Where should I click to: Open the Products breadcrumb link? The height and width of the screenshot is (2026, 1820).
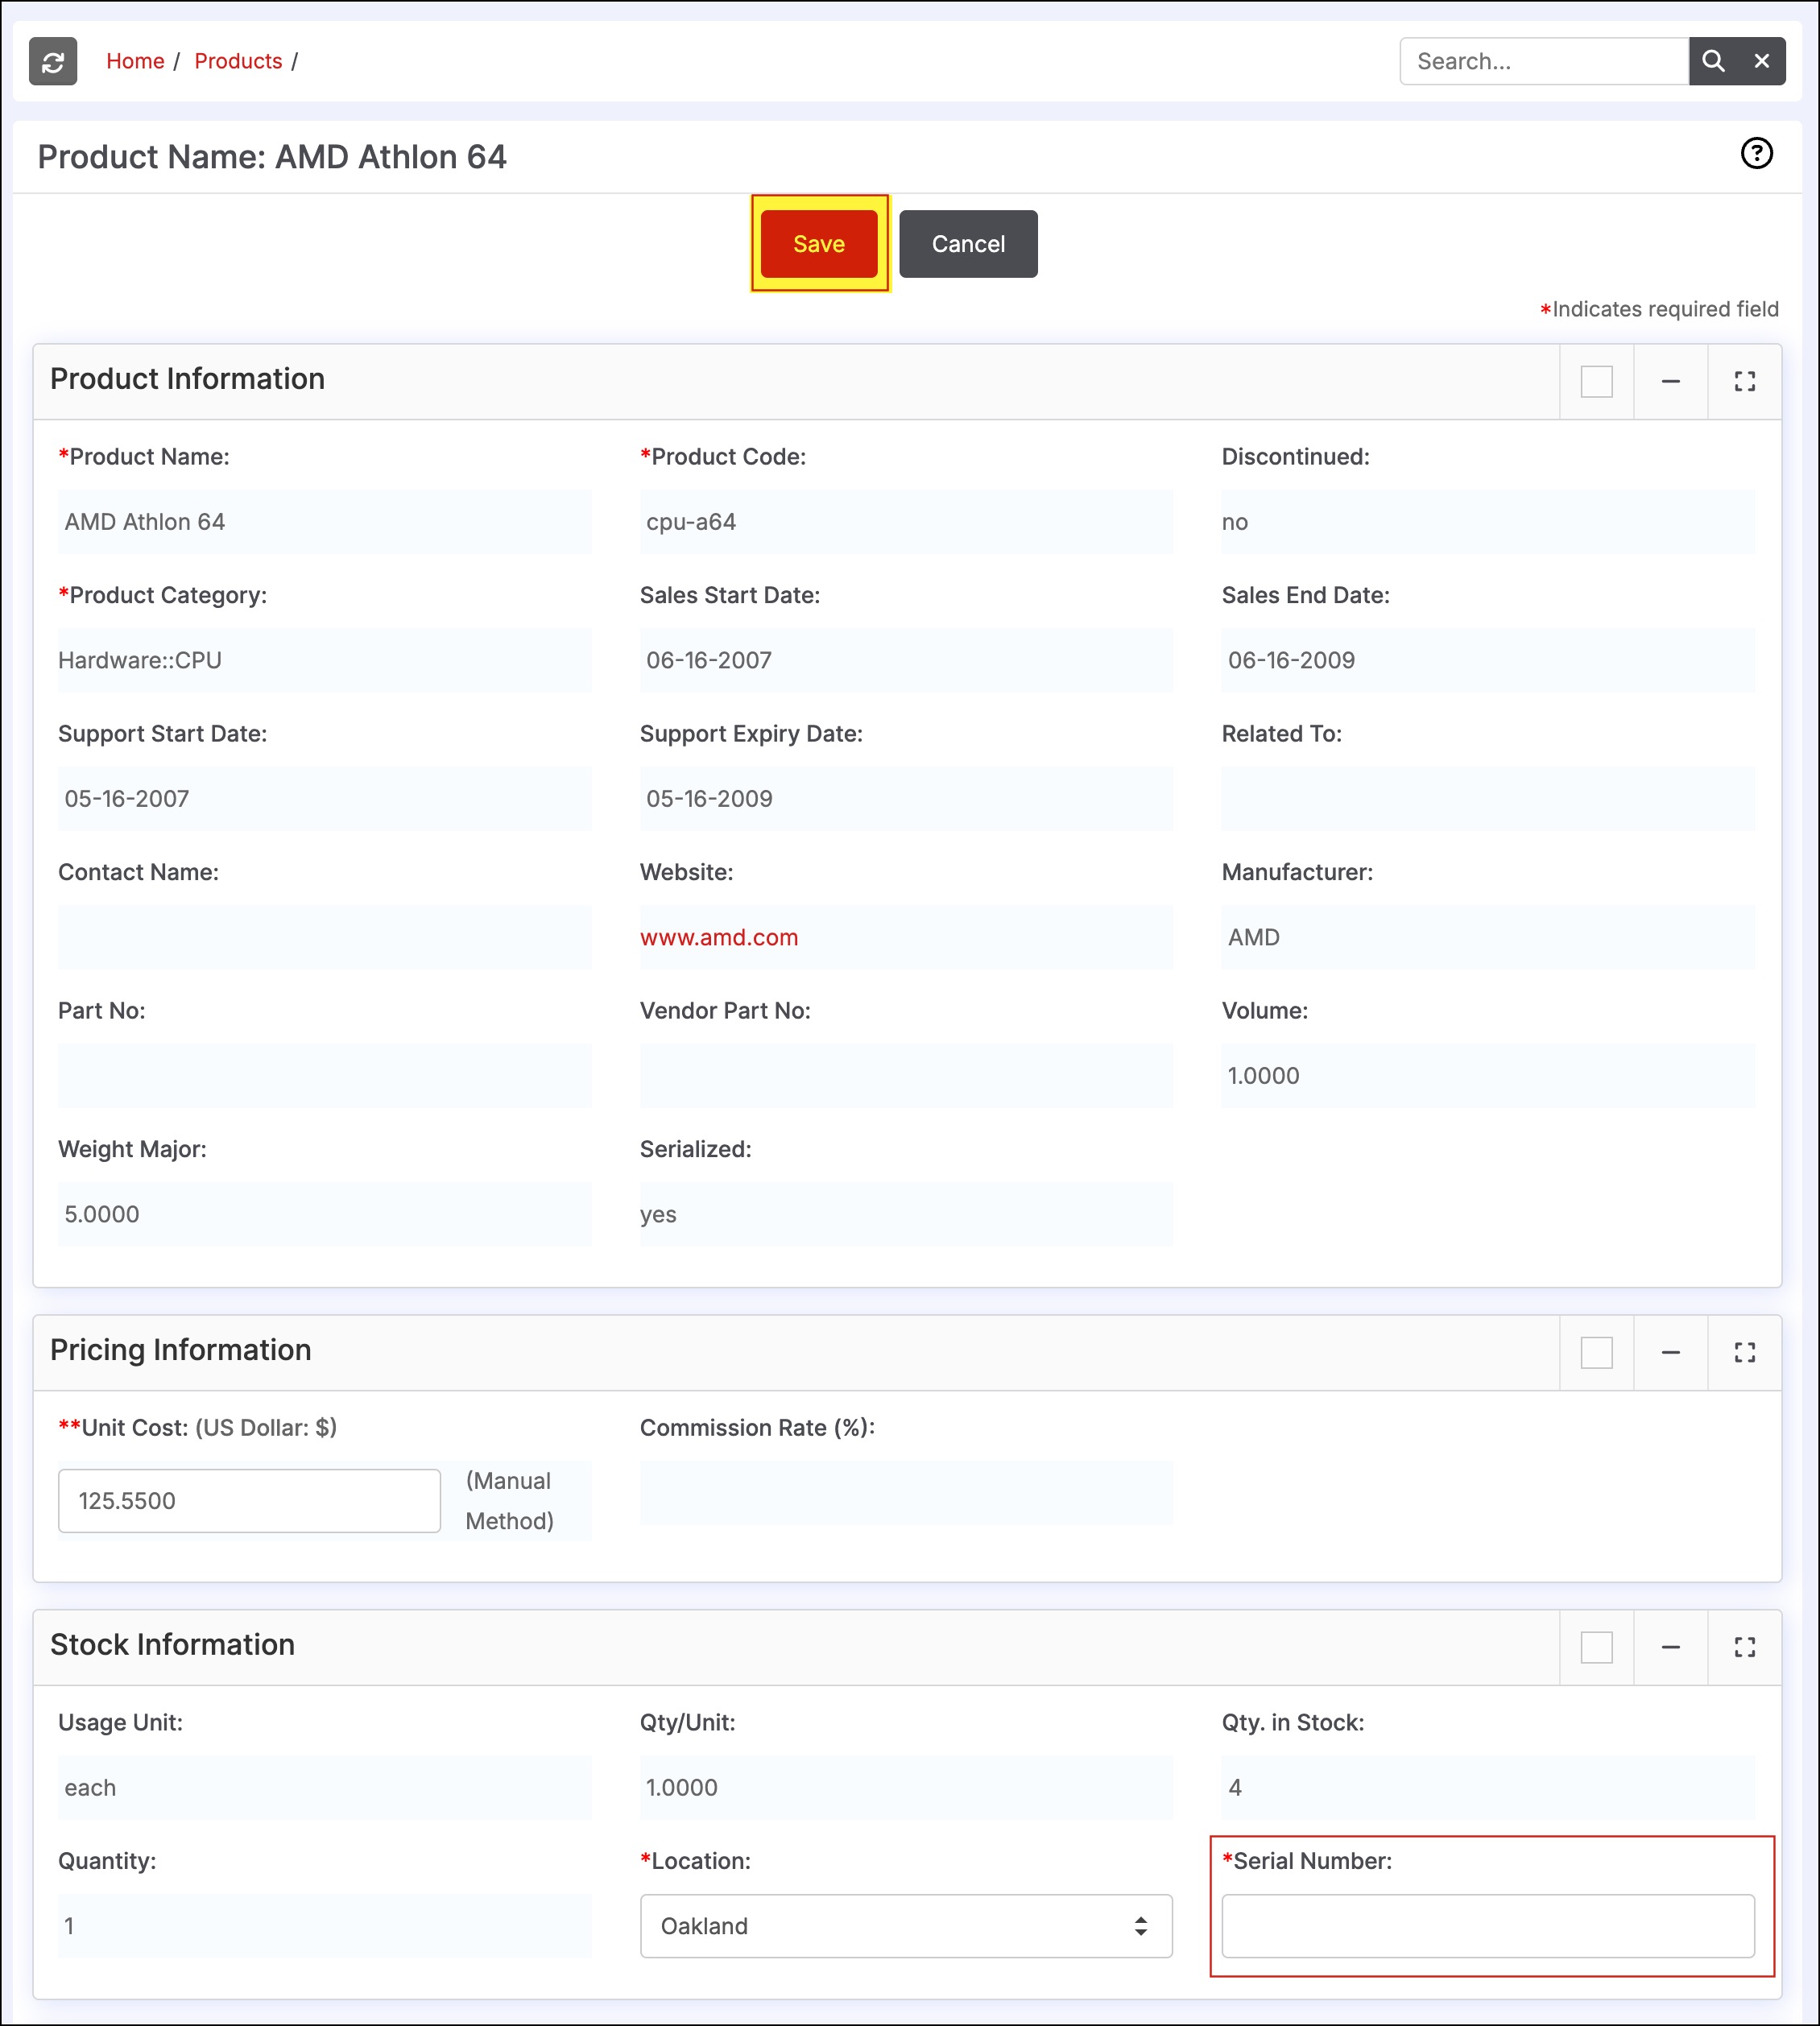pos(238,61)
